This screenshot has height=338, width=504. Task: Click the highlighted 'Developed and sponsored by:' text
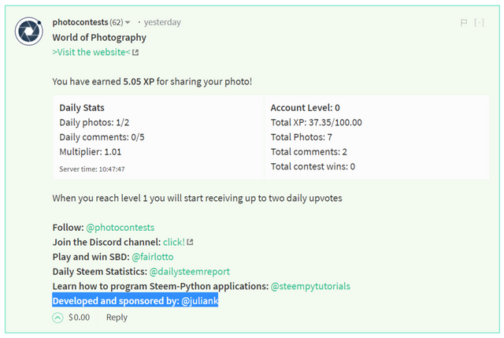coord(110,301)
